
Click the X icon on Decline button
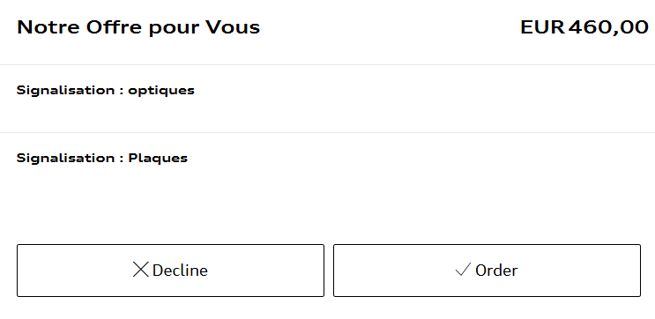tap(140, 270)
